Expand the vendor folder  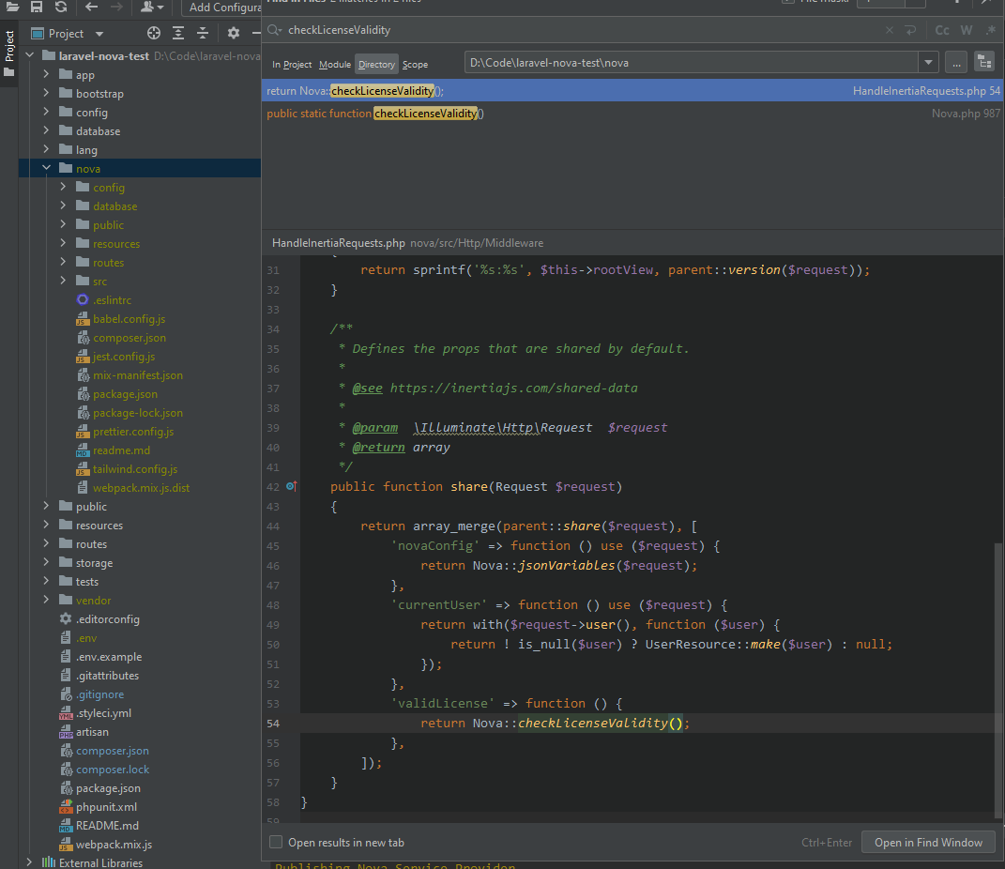point(44,600)
